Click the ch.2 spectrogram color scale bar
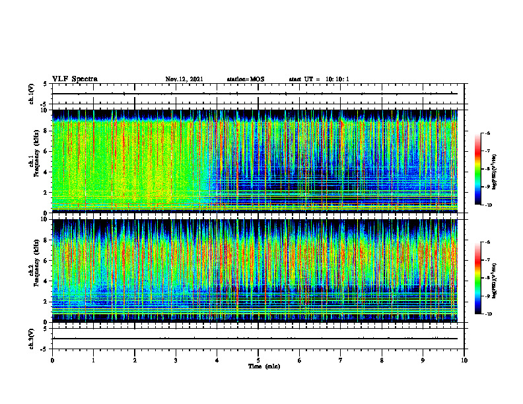 [477, 278]
